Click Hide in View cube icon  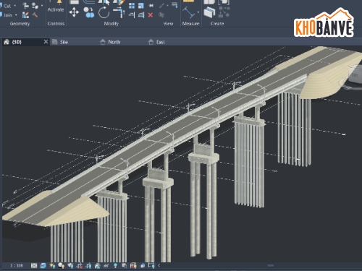[x=161, y=15]
